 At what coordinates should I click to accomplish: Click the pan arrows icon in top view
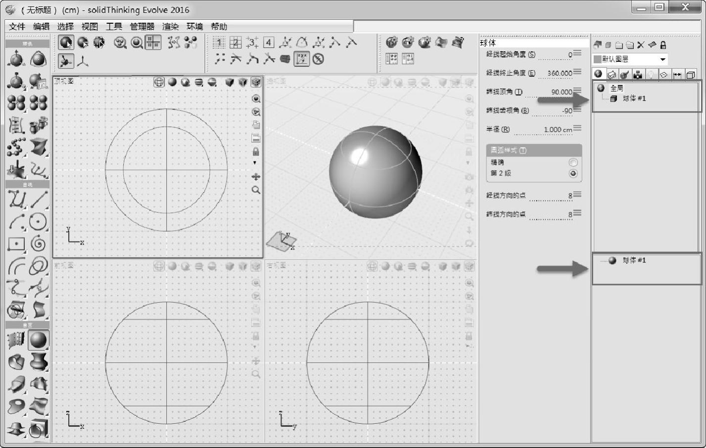click(x=256, y=176)
